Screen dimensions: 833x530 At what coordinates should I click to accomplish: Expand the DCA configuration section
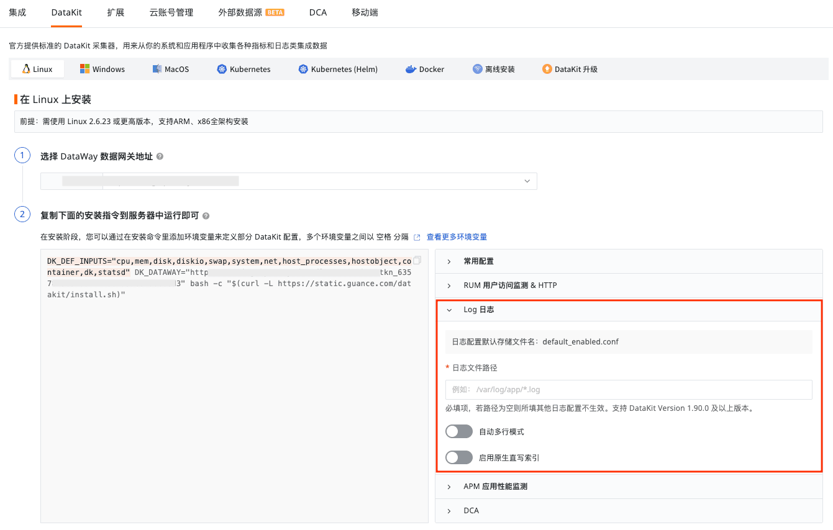click(x=629, y=511)
